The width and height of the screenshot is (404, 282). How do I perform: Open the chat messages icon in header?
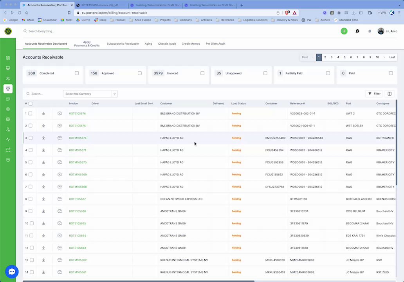357,31
